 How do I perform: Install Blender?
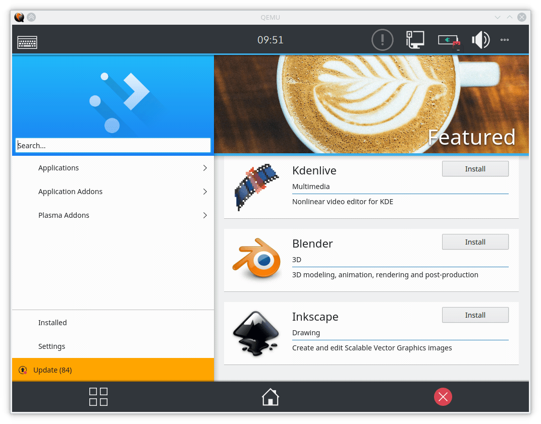tap(475, 242)
